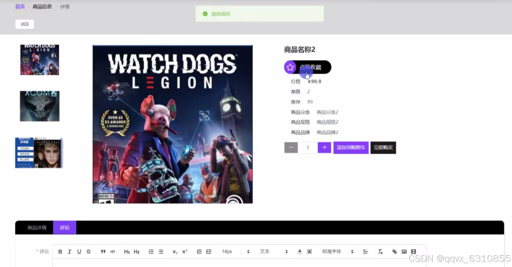Open 商品信息 breadcrumb link

42,6
